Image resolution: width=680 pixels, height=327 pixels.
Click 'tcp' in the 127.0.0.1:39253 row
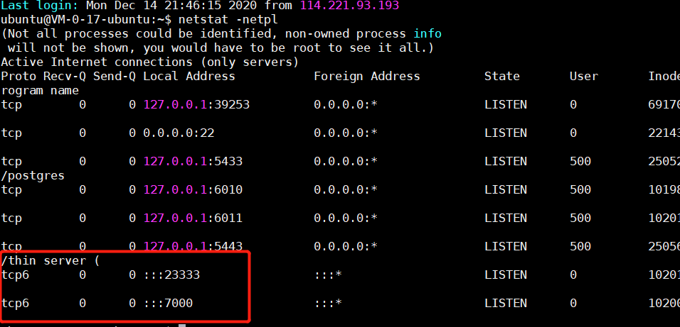[x=11, y=105]
